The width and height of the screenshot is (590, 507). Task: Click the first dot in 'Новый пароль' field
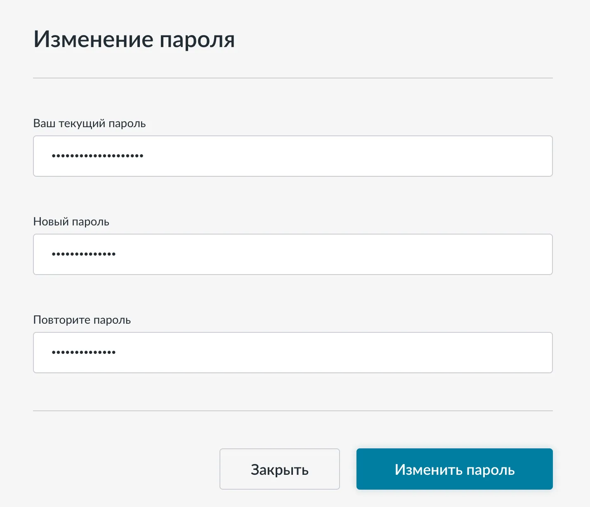click(x=54, y=254)
